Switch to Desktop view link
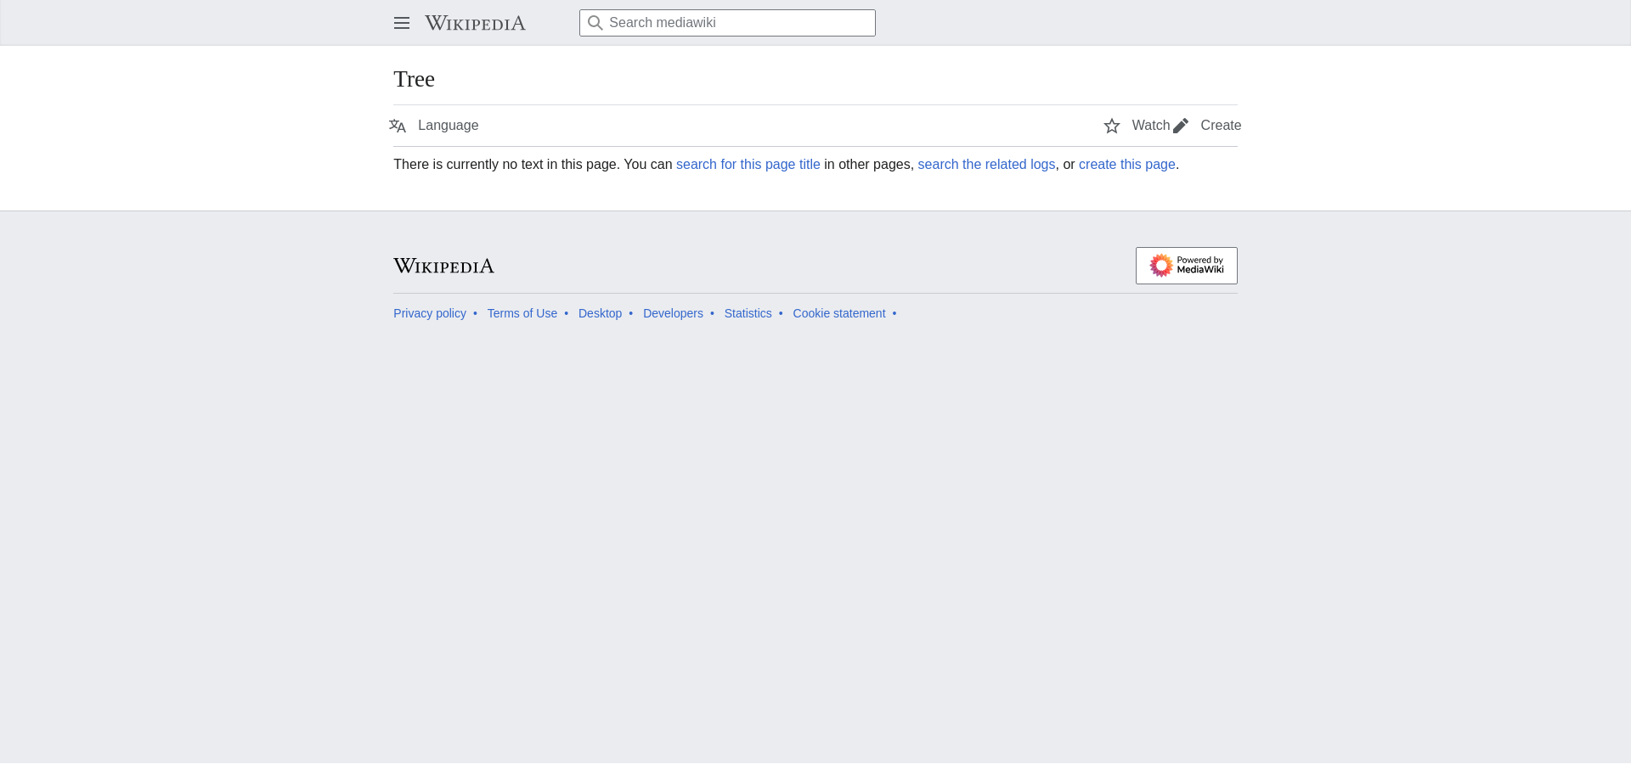1631x764 pixels. click(600, 313)
